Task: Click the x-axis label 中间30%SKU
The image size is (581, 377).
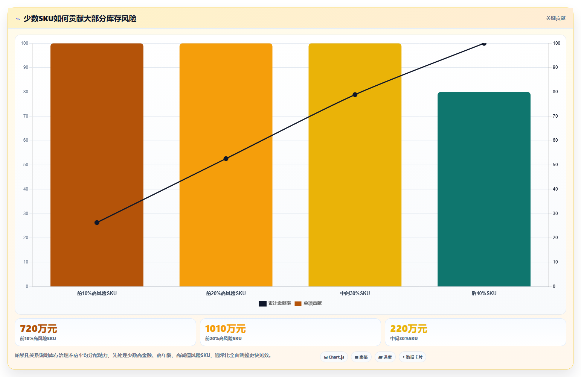Action: (x=355, y=293)
